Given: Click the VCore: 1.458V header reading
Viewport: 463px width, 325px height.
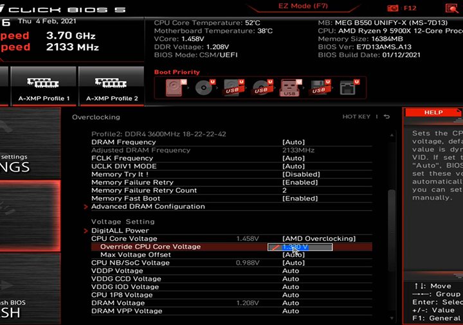Looking at the screenshot, I should point(179,39).
